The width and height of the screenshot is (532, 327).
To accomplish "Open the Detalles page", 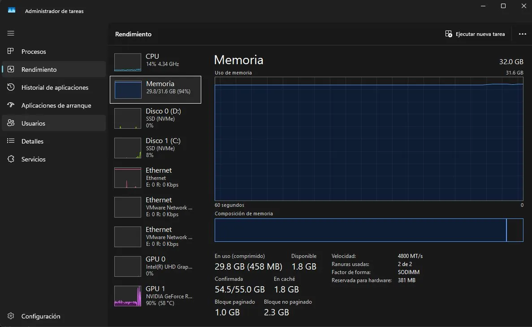I will (54, 141).
